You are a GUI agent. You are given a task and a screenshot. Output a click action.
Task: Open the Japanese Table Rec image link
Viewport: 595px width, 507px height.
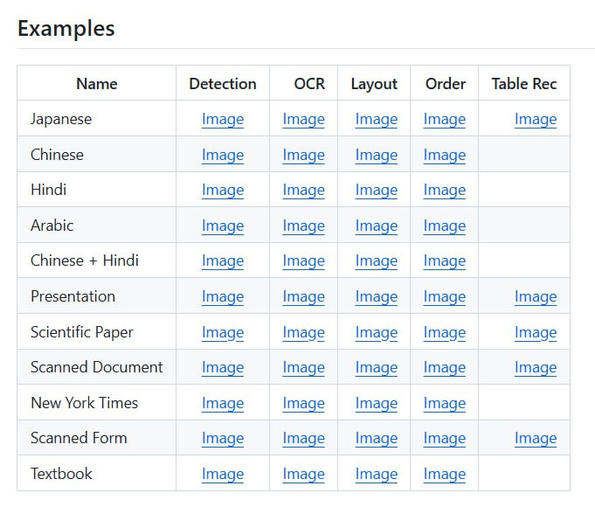pyautogui.click(x=535, y=119)
